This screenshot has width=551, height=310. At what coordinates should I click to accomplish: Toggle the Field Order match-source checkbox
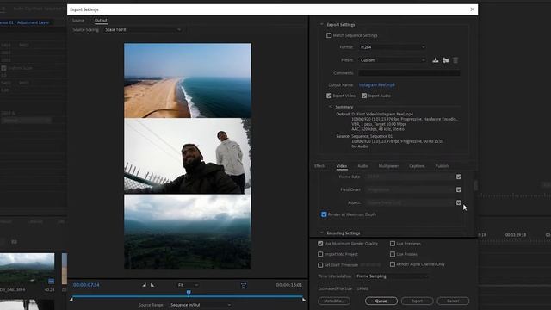pos(459,189)
